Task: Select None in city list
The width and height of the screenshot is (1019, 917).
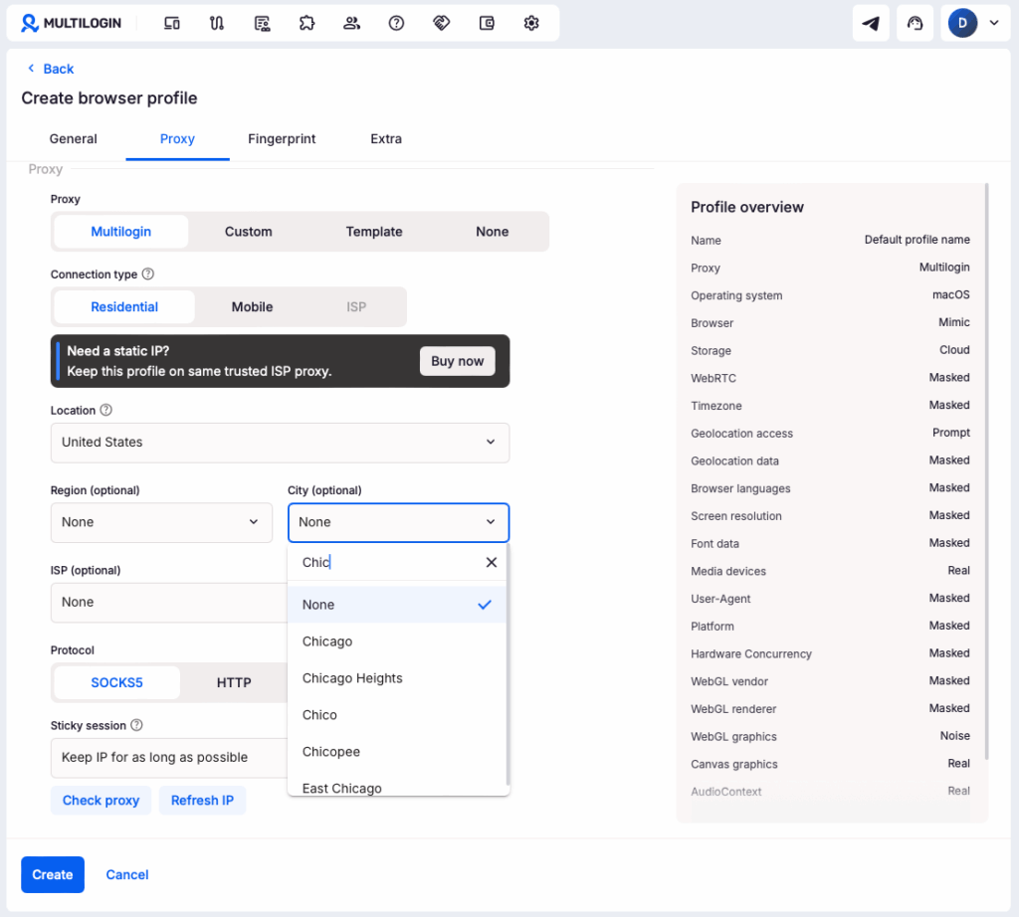Action: (x=396, y=605)
